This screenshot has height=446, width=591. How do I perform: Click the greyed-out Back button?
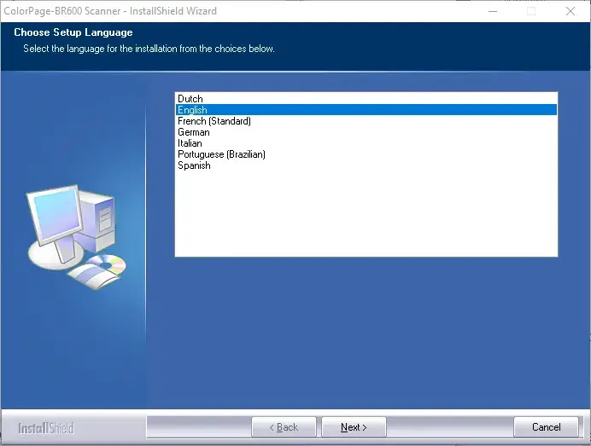[284, 427]
